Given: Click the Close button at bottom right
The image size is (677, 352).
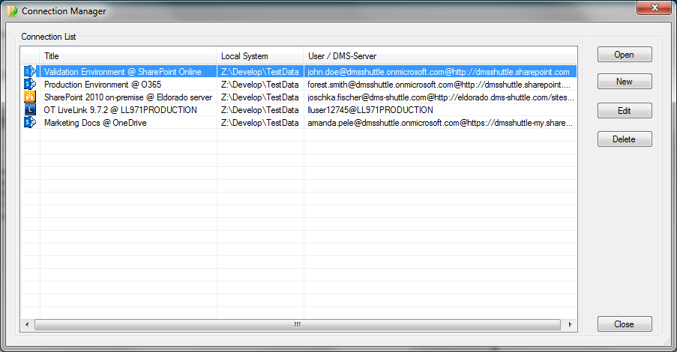Looking at the screenshot, I should click(625, 324).
